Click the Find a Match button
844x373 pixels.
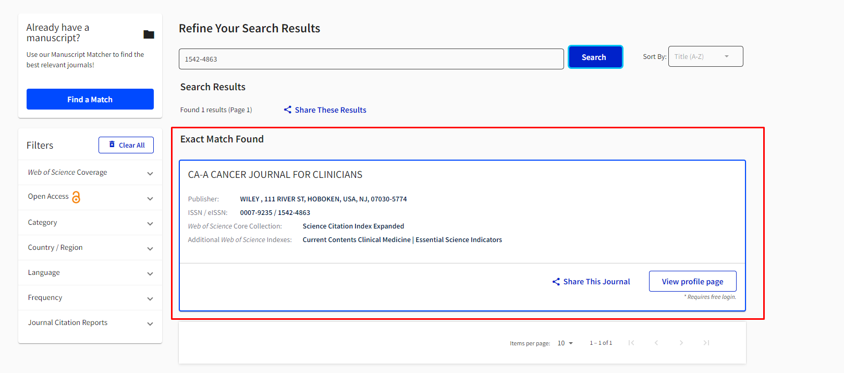point(90,99)
